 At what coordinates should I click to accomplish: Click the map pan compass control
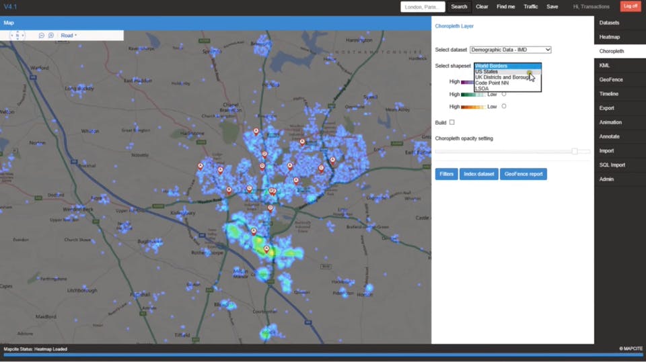click(17, 35)
